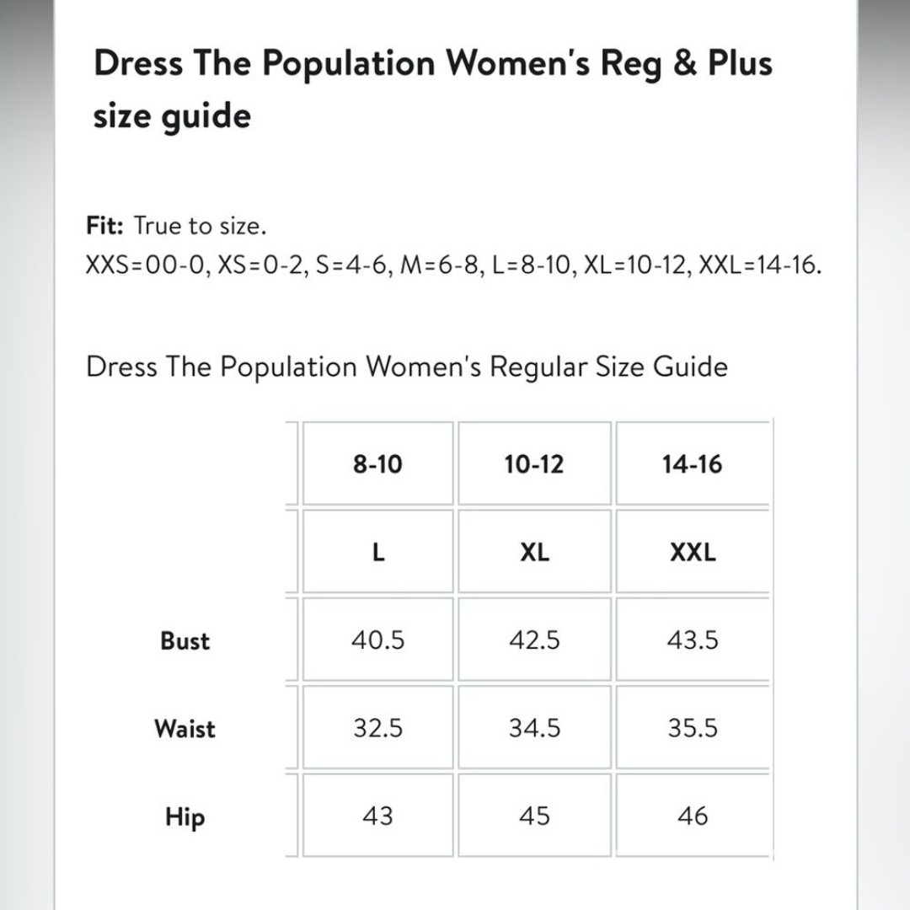Select the 34.5 waist measurement cell
This screenshot has height=910, width=910.
534,727
